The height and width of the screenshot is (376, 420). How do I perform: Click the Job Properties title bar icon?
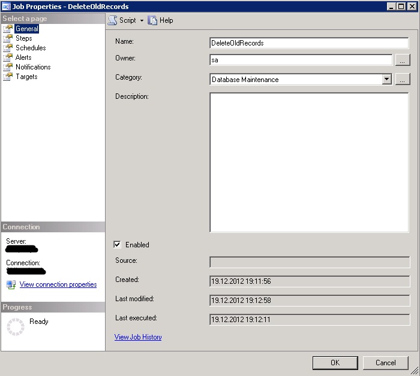[x=6, y=6]
